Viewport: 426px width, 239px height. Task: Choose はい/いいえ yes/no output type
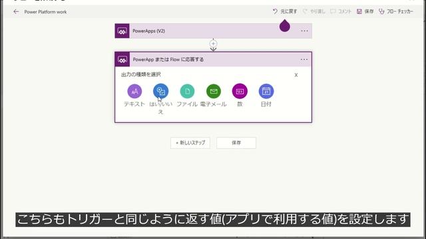(160, 99)
